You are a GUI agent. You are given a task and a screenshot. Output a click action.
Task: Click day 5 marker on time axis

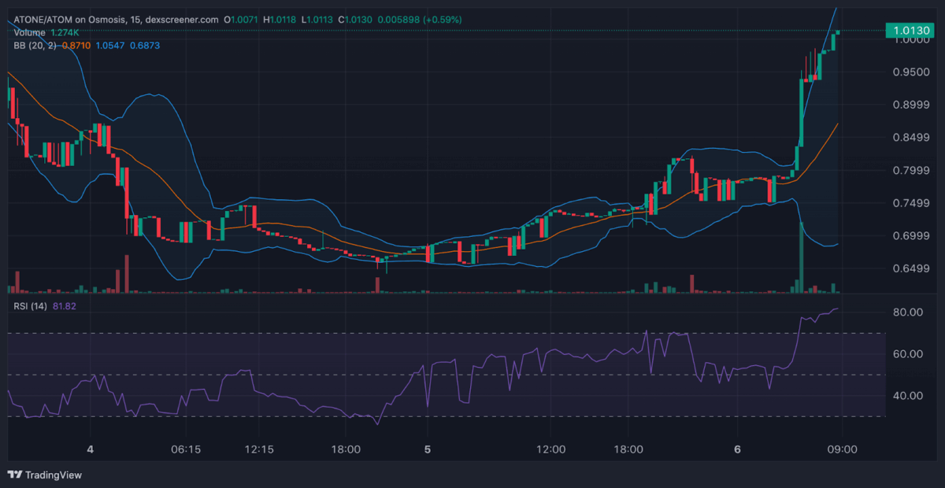[428, 449]
